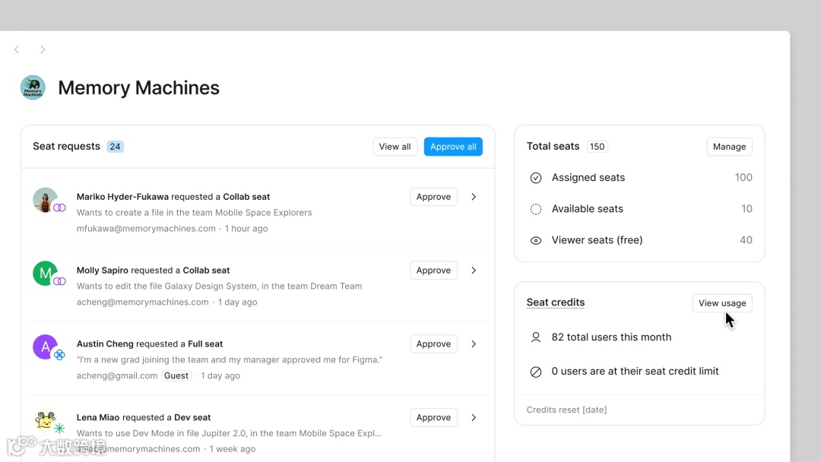Click the Assigned seats checkmark icon
The height and width of the screenshot is (462, 821).
click(x=536, y=178)
